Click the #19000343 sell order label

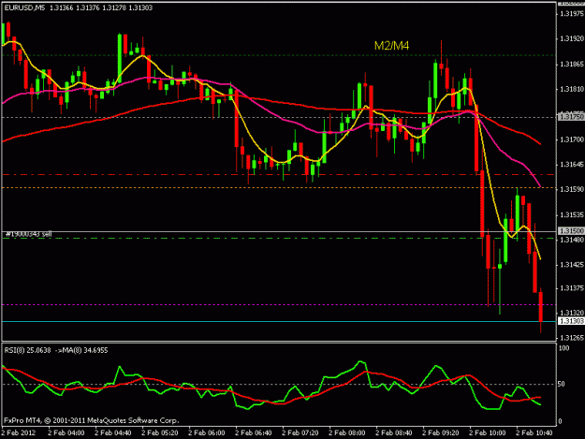click(28, 234)
